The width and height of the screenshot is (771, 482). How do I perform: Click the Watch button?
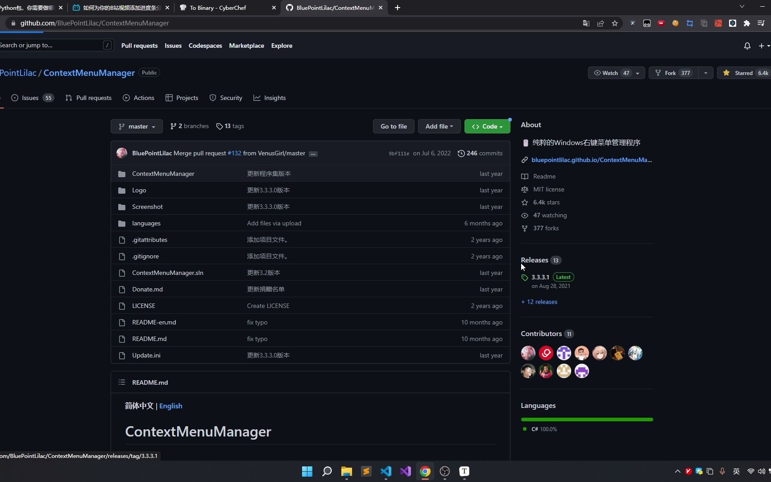616,73
